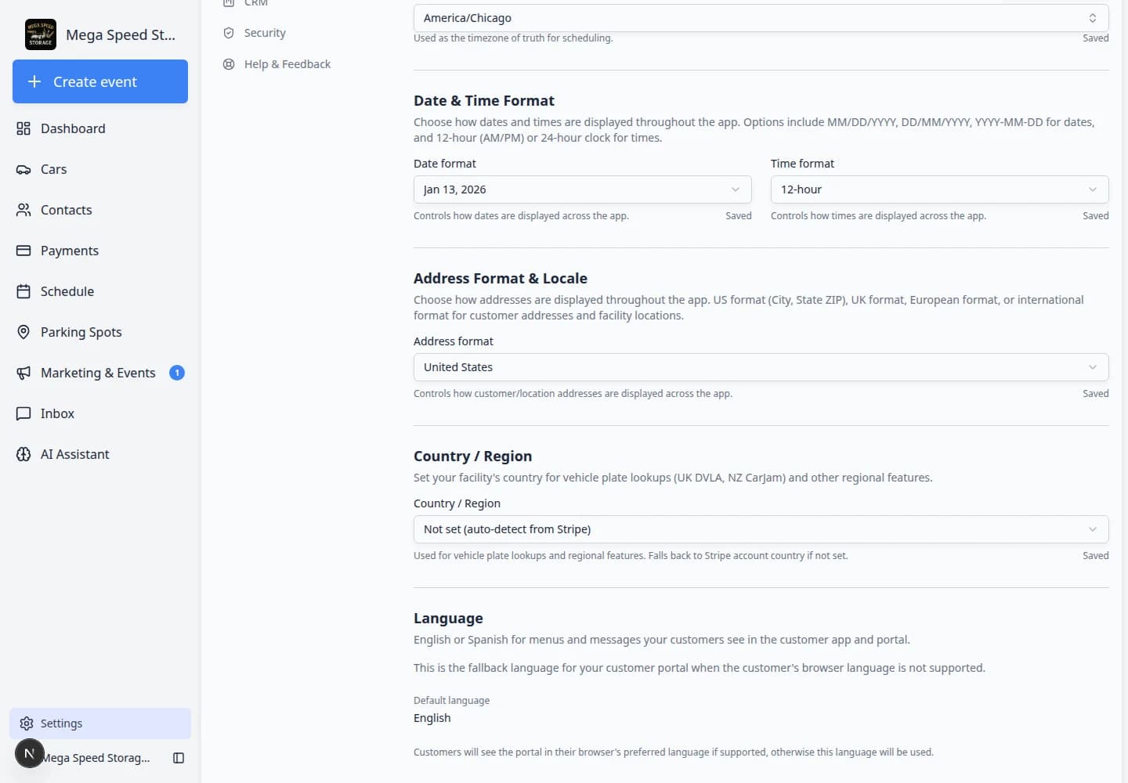The height and width of the screenshot is (783, 1128).
Task: Click the Mega Speed St... workspace name
Action: pos(121,34)
